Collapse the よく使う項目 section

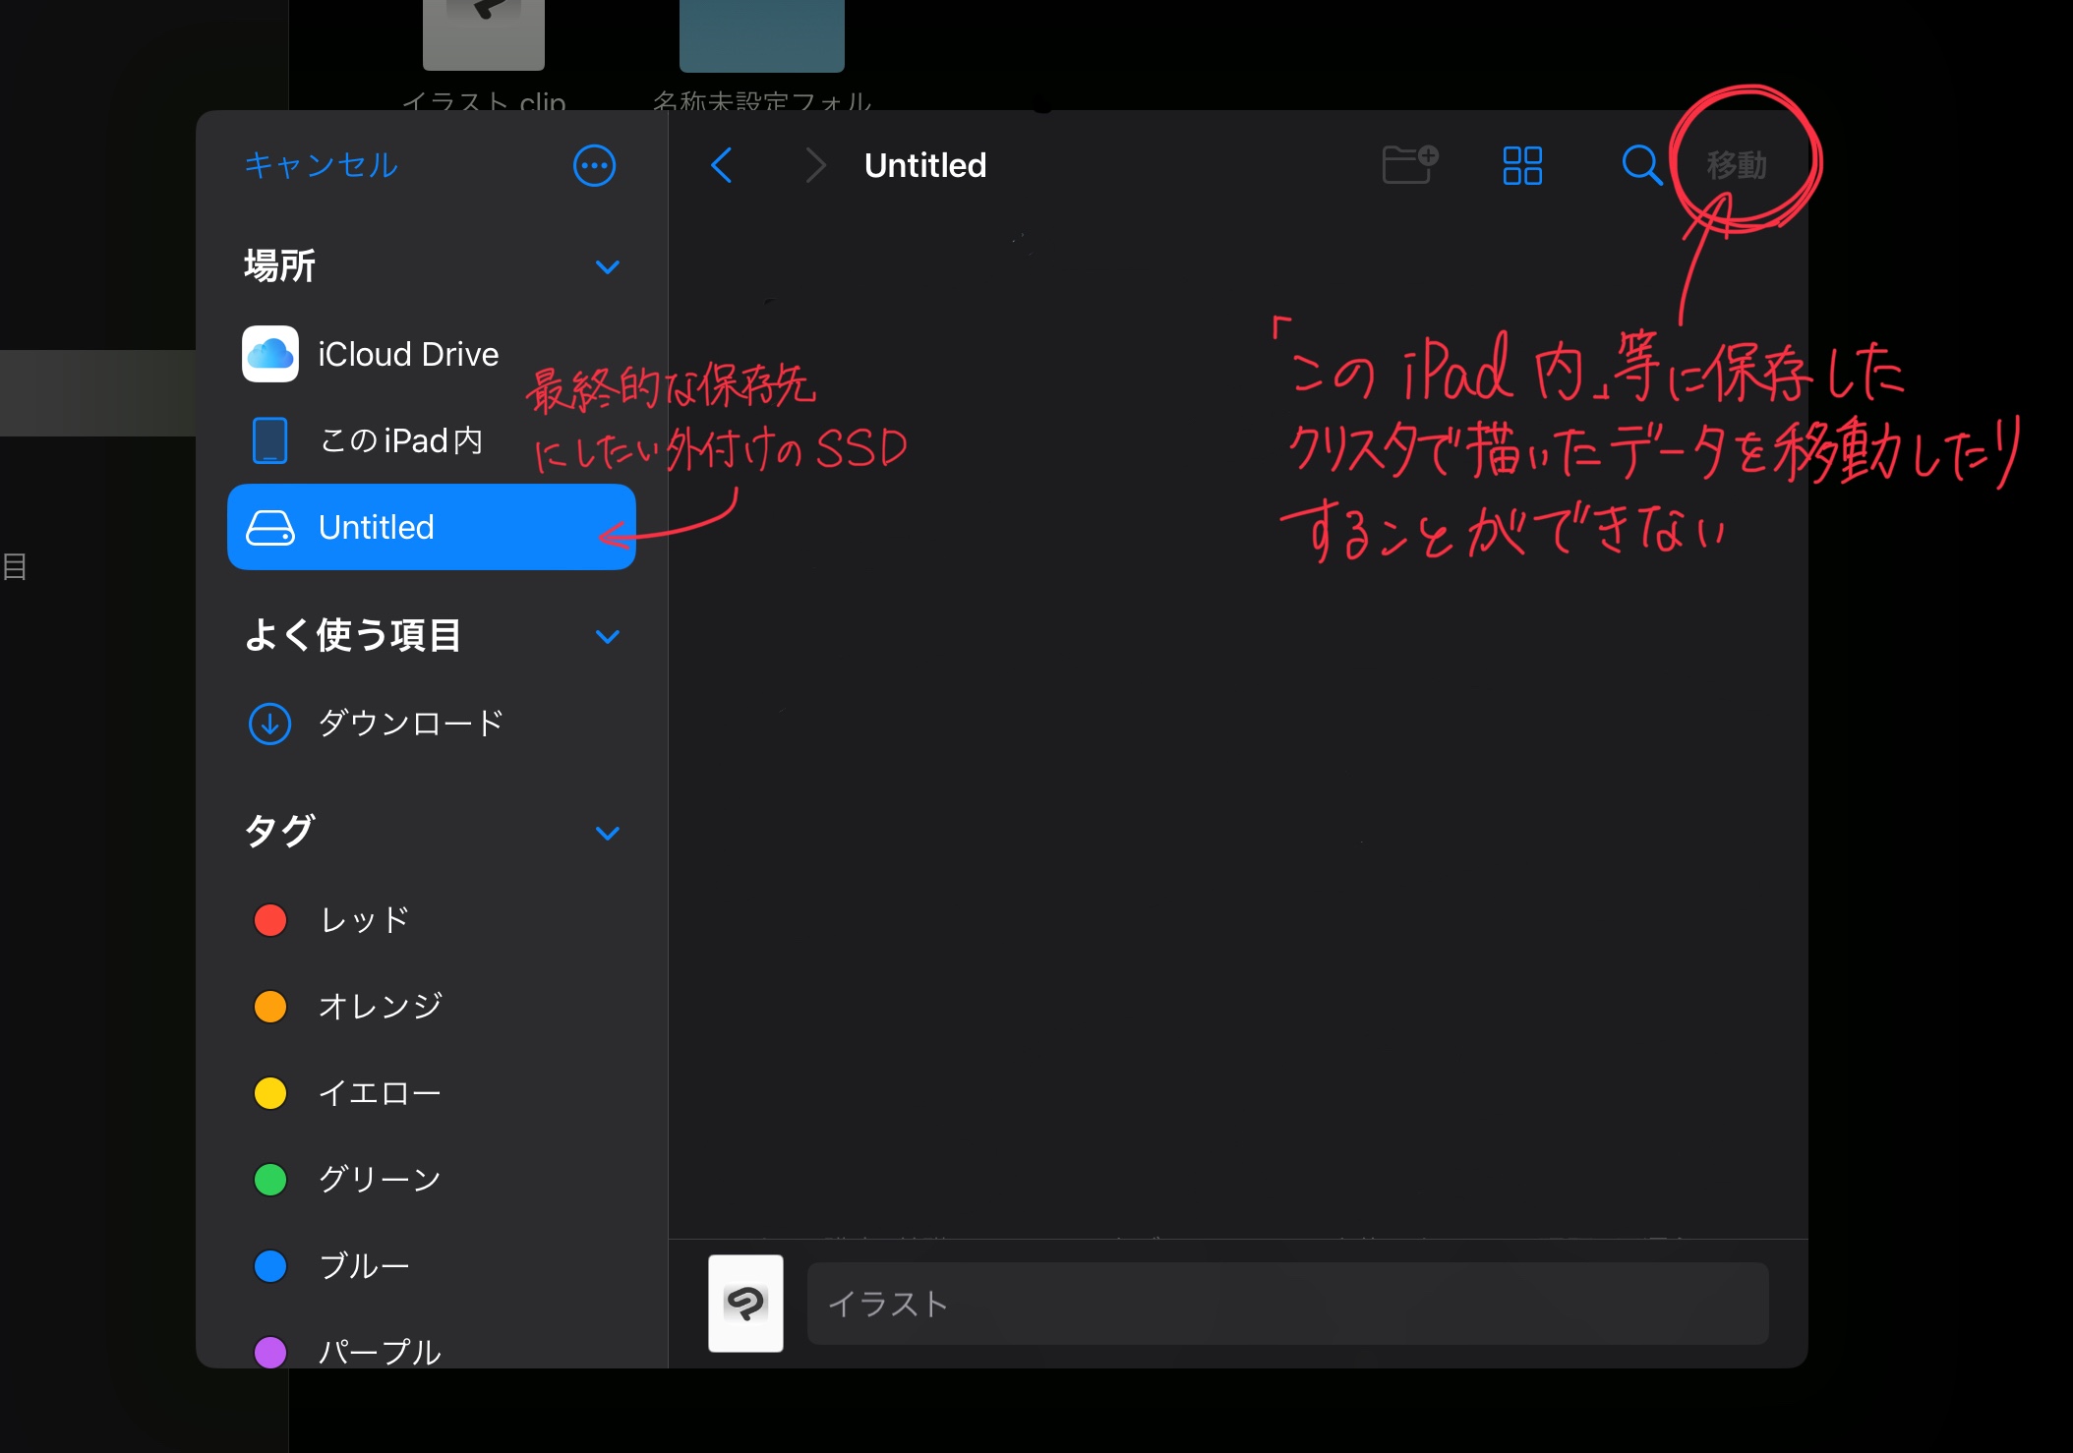[x=608, y=636]
